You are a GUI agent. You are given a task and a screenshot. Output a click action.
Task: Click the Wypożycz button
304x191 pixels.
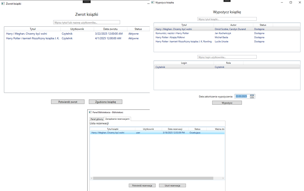pos(227,103)
